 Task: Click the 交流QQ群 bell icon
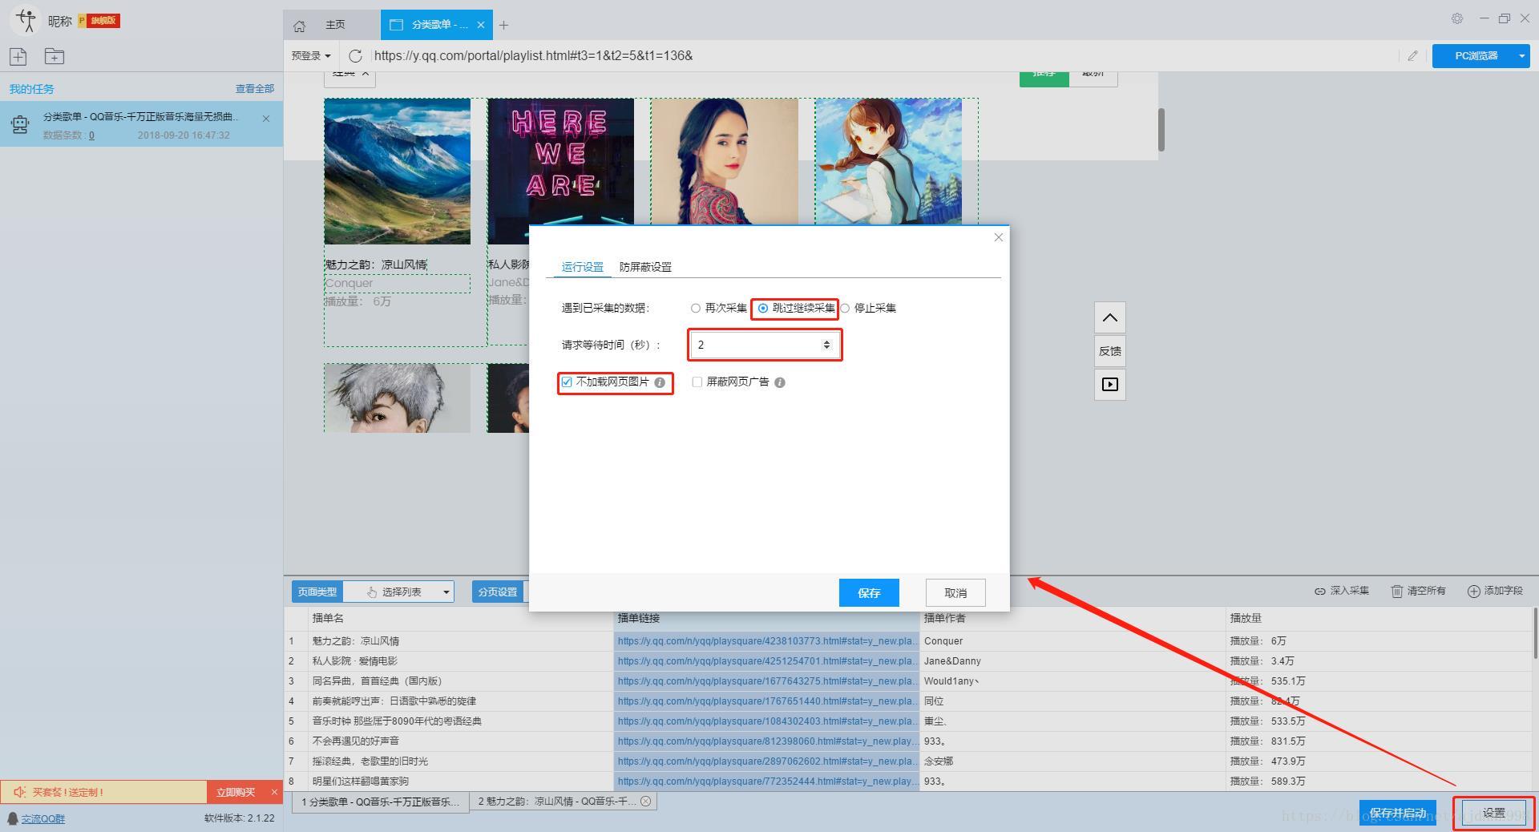coord(13,818)
